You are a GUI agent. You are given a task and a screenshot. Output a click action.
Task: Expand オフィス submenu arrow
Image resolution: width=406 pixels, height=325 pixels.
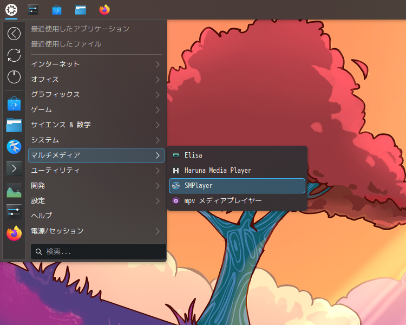[158, 80]
